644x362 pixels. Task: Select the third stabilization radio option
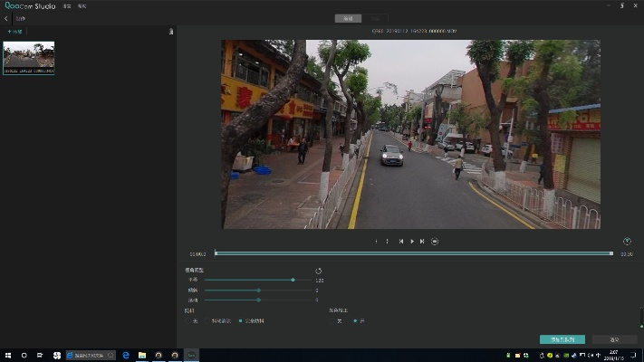coord(241,320)
